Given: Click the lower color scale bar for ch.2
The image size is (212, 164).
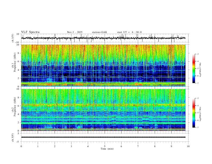Looking at the screenshot, I should coord(194,113).
